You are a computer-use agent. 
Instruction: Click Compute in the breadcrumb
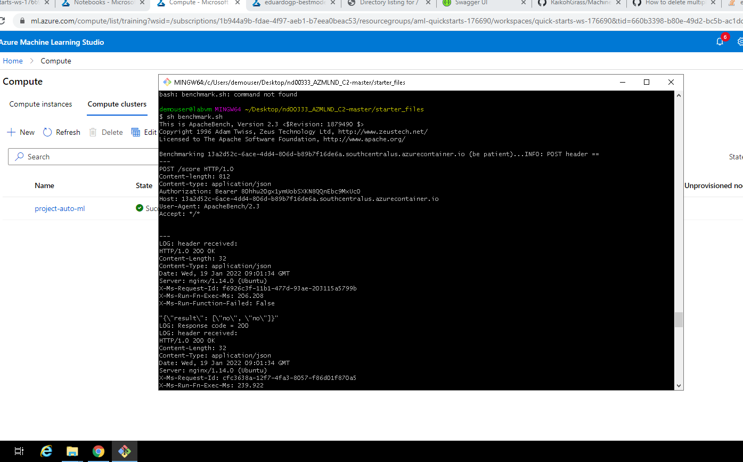[x=56, y=61]
